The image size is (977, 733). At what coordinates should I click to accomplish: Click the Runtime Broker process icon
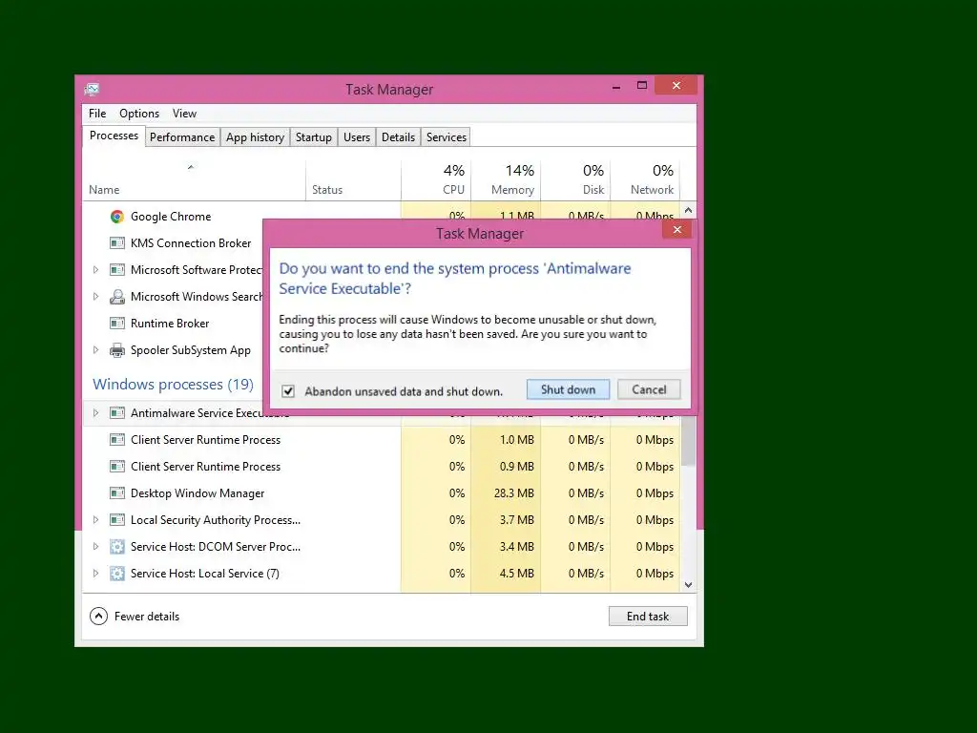tap(116, 324)
